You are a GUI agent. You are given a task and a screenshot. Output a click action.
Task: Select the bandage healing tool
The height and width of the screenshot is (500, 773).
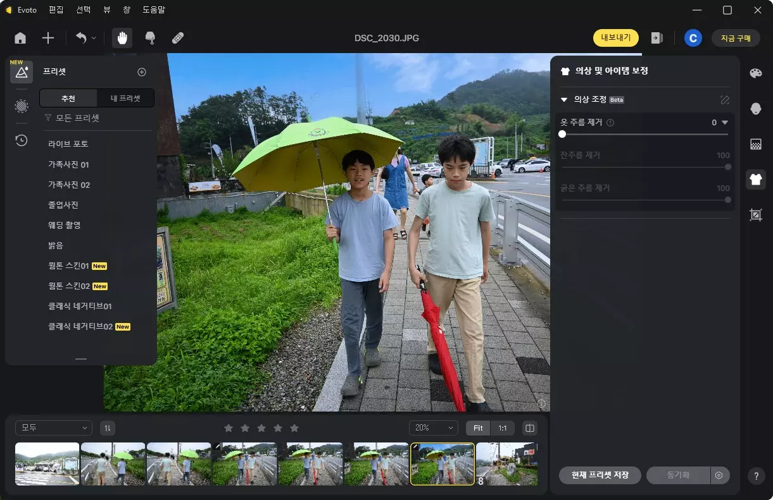(178, 38)
